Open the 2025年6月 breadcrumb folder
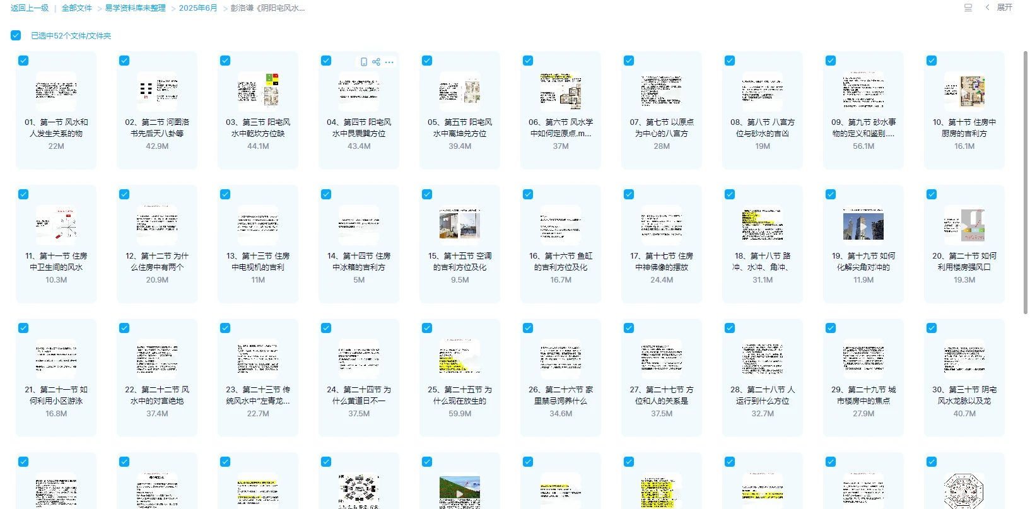The height and width of the screenshot is (509, 1030). pos(198,8)
